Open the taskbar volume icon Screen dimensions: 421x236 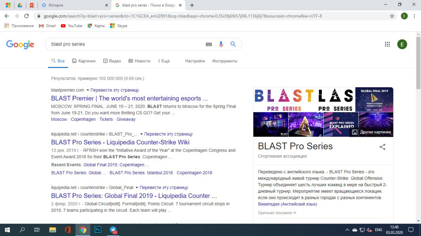pos(369,230)
